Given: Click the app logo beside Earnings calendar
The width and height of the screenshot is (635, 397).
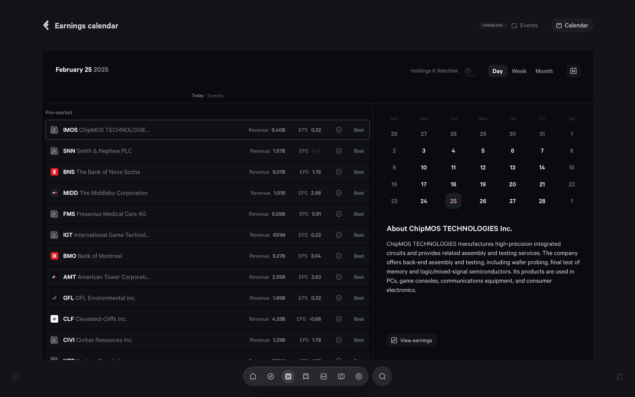Looking at the screenshot, I should pyautogui.click(x=46, y=25).
